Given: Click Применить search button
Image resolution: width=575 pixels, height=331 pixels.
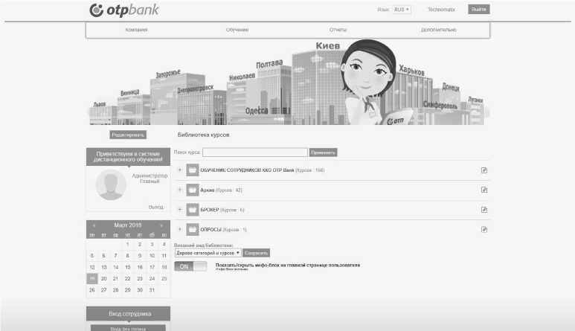Looking at the screenshot, I should pyautogui.click(x=323, y=152).
